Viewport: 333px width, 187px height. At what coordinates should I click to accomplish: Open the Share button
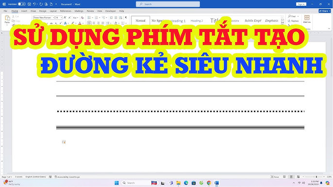point(325,11)
